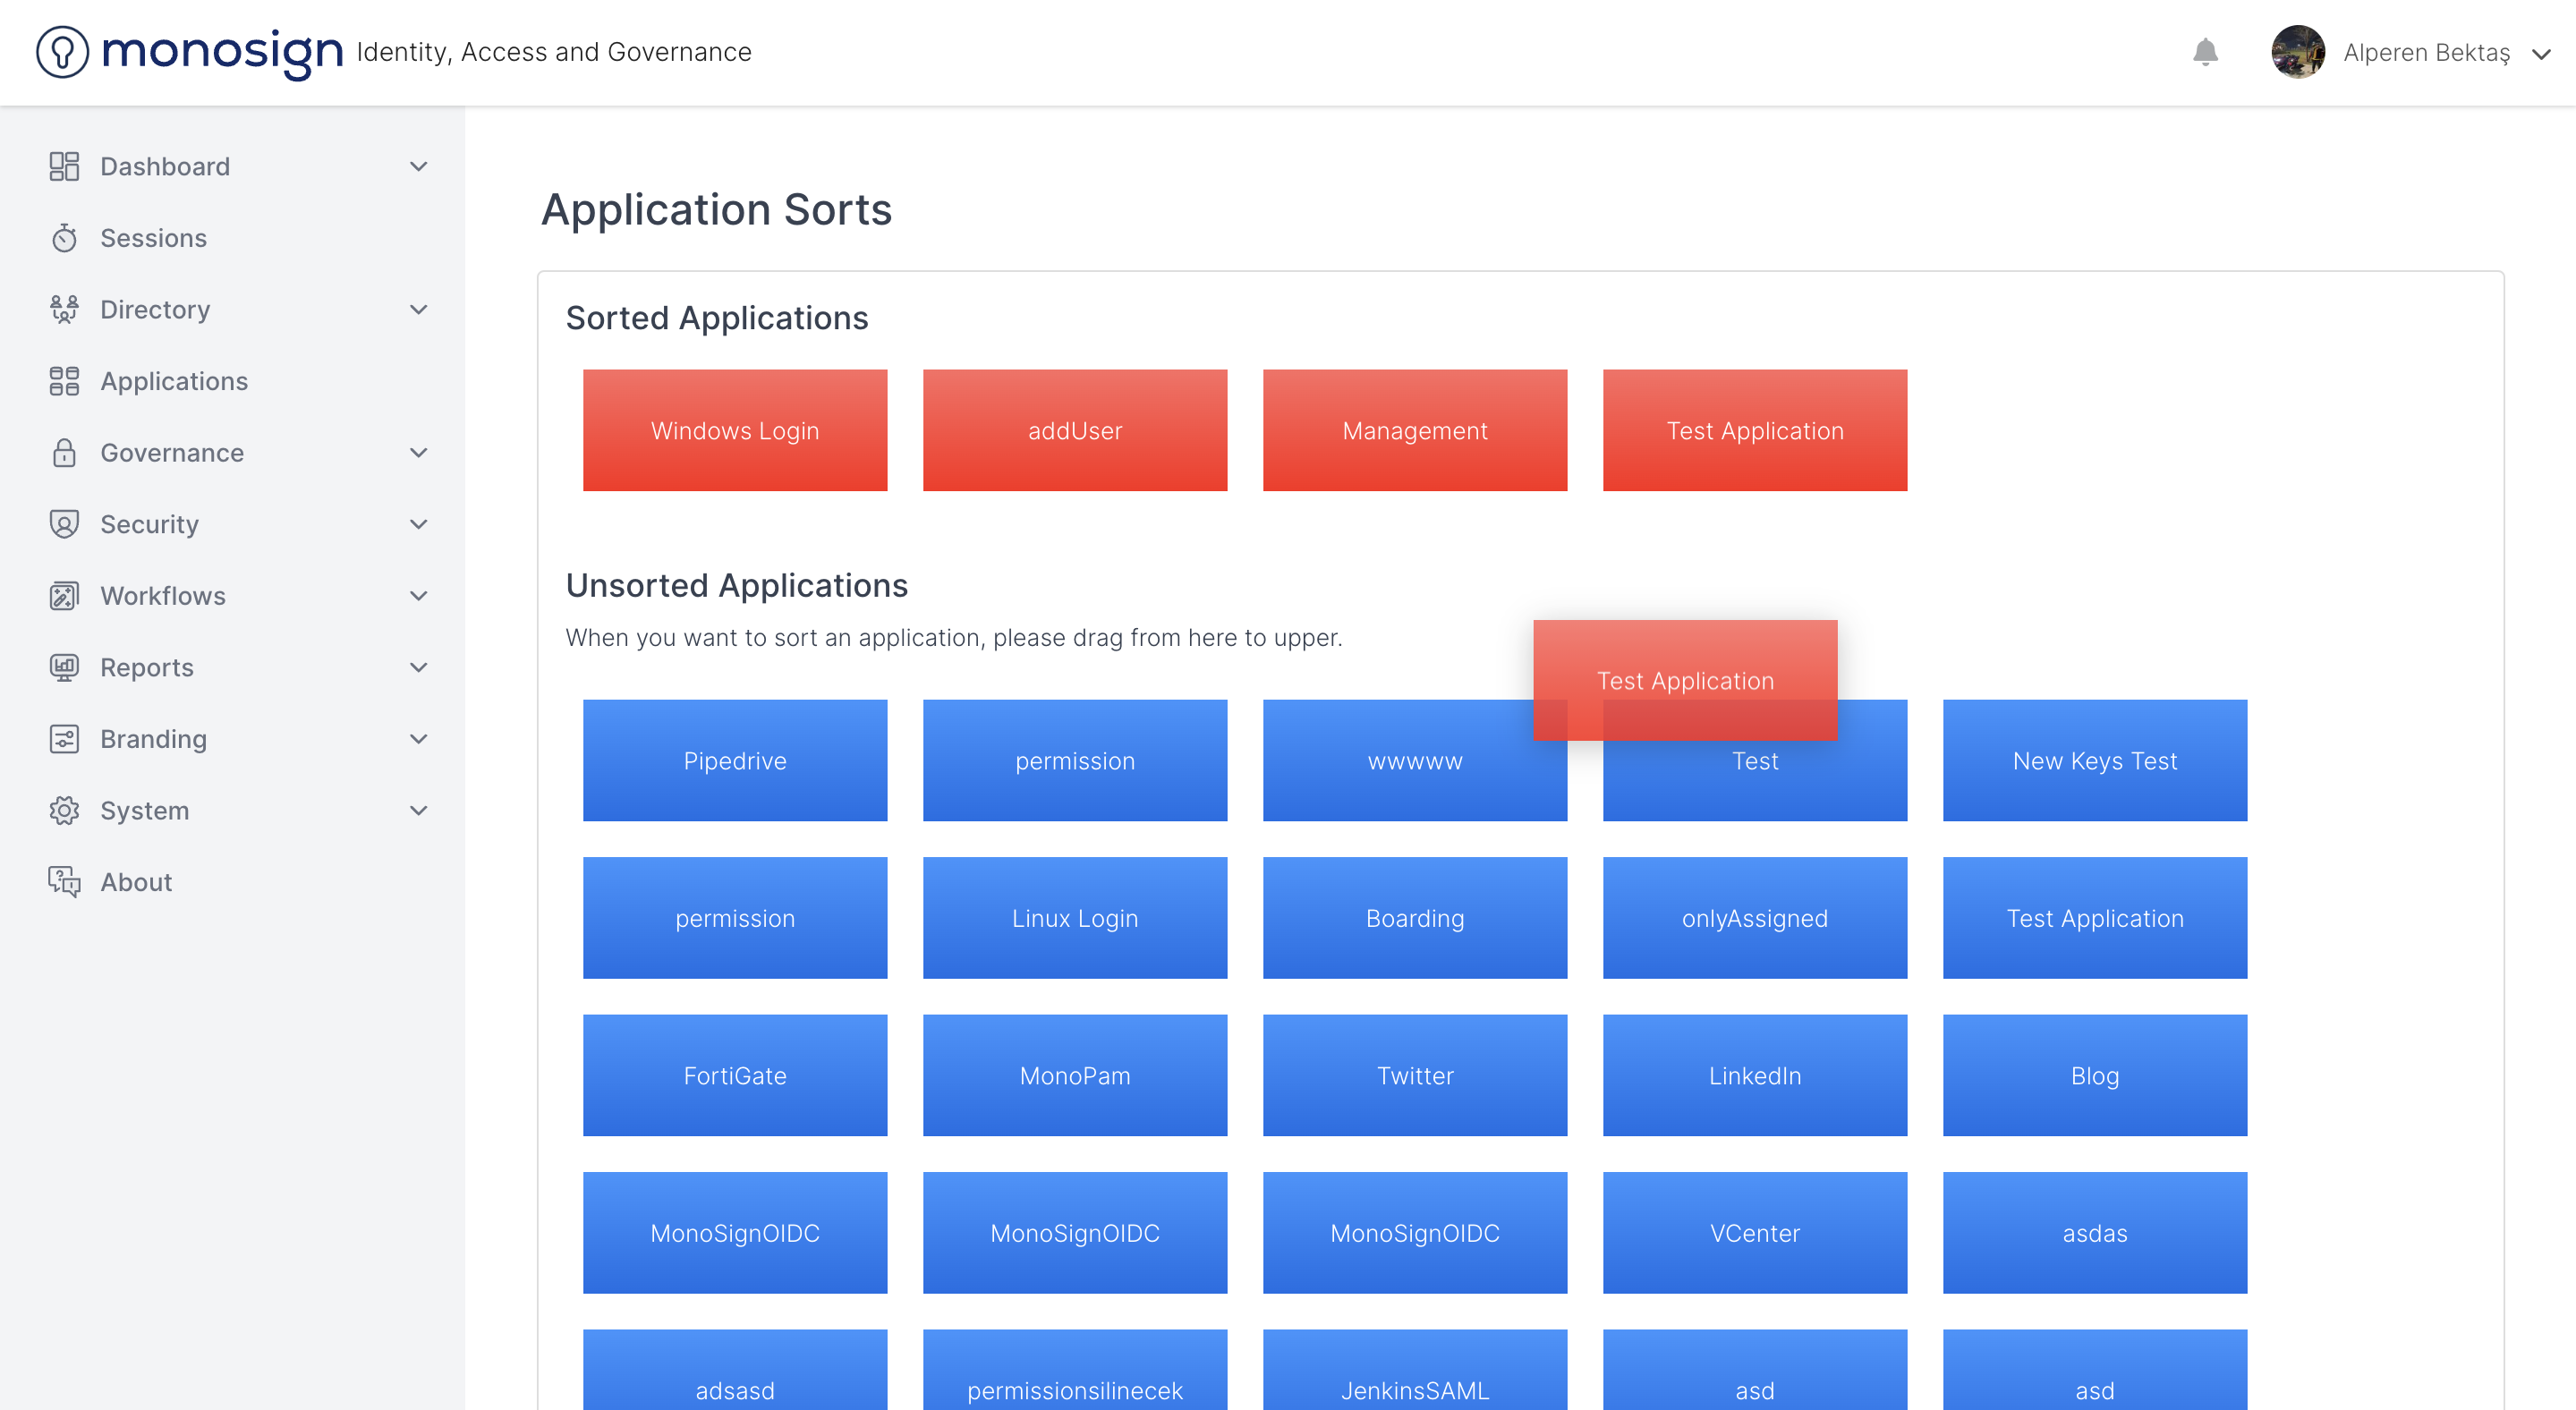Click the Linux Login application tile

coord(1074,917)
